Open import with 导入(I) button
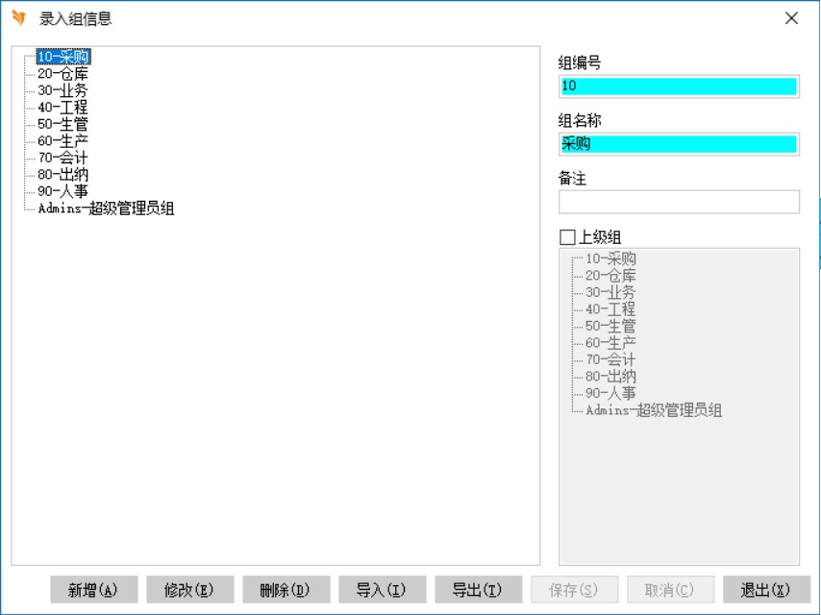 [x=382, y=590]
